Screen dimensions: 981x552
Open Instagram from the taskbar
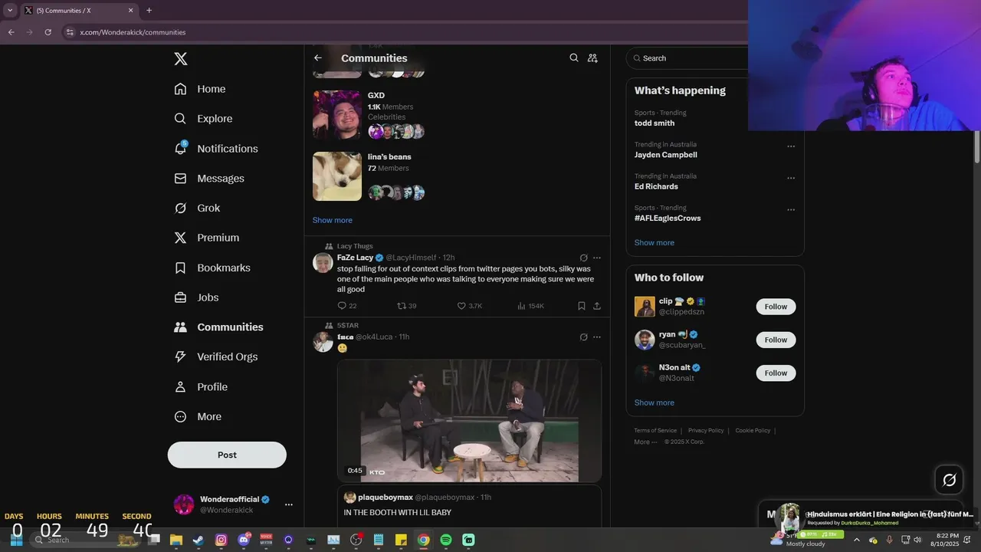tap(221, 540)
